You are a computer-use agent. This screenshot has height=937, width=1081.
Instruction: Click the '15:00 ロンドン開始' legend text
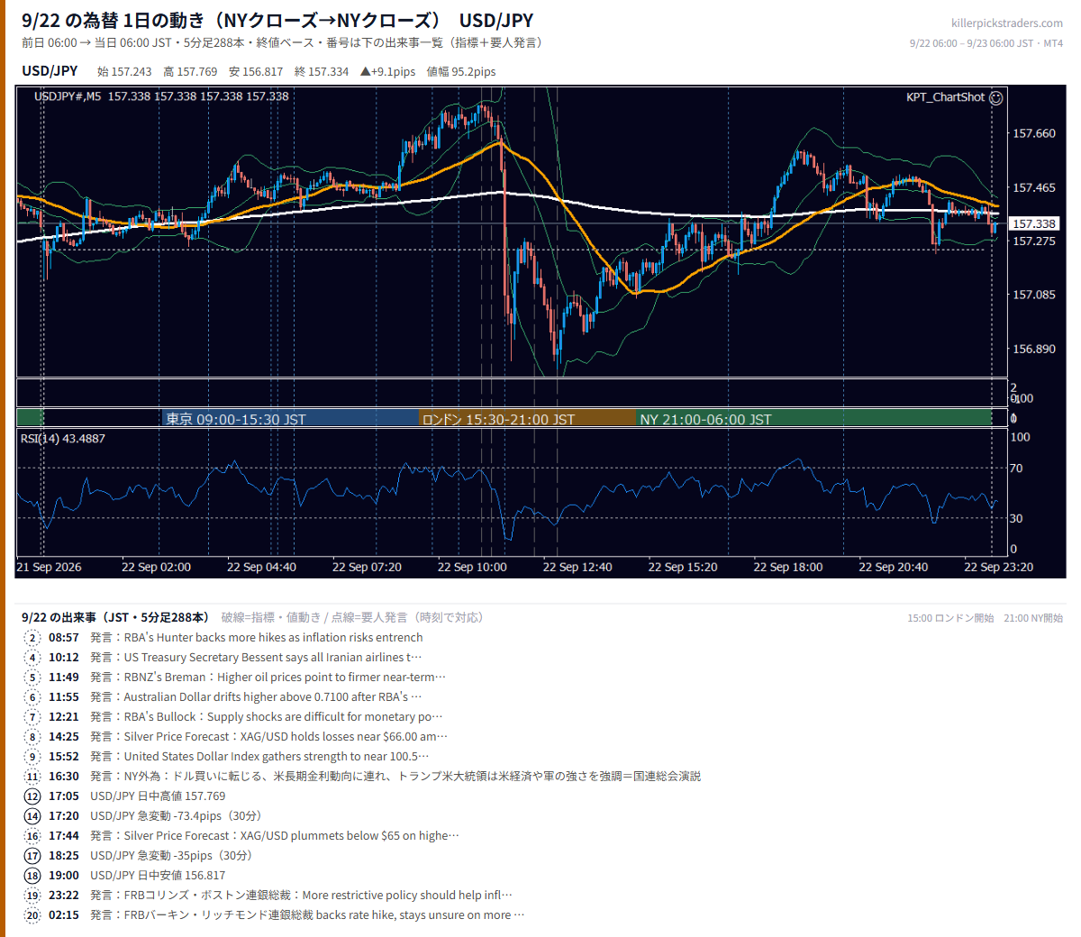pyautogui.click(x=950, y=618)
